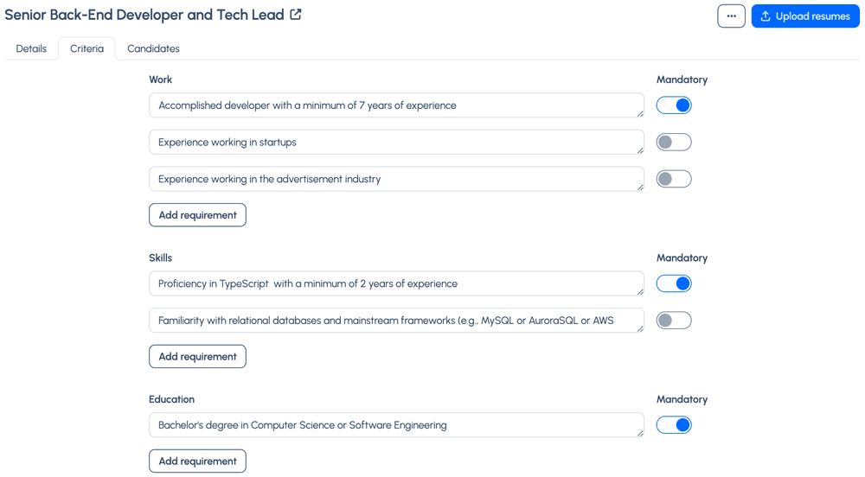The width and height of the screenshot is (865, 477).
Task: Toggle mandatory for advertisement industry experience
Action: [673, 179]
